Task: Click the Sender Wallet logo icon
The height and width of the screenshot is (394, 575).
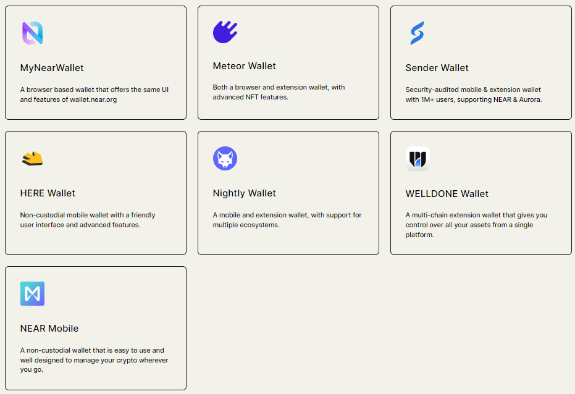Action: [x=418, y=33]
